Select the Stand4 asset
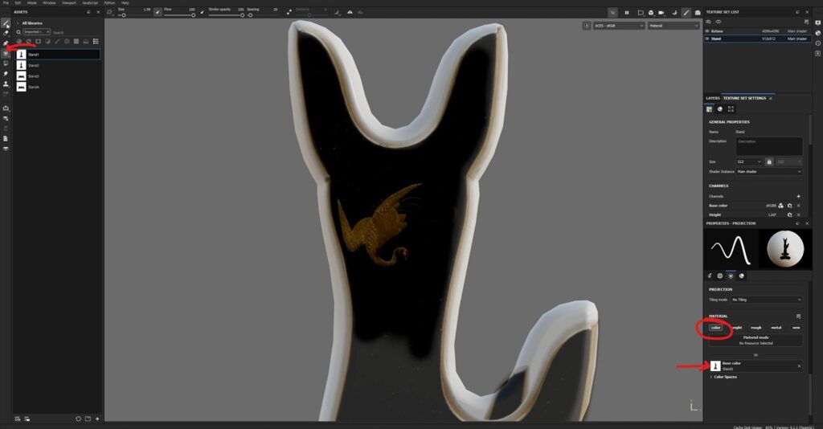Screen dimensions: 823x429 click(57, 87)
